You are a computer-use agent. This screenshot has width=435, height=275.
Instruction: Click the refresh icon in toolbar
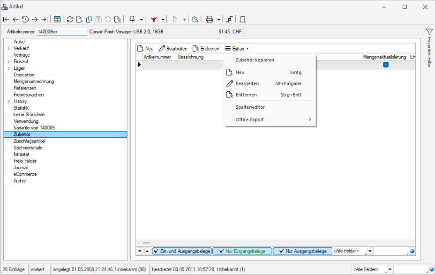tap(70, 19)
